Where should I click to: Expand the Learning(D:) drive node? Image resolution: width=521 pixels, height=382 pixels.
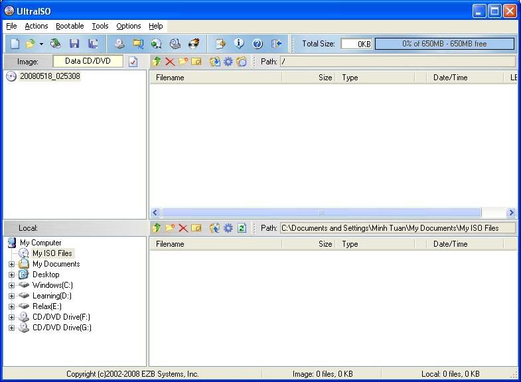pyautogui.click(x=12, y=296)
